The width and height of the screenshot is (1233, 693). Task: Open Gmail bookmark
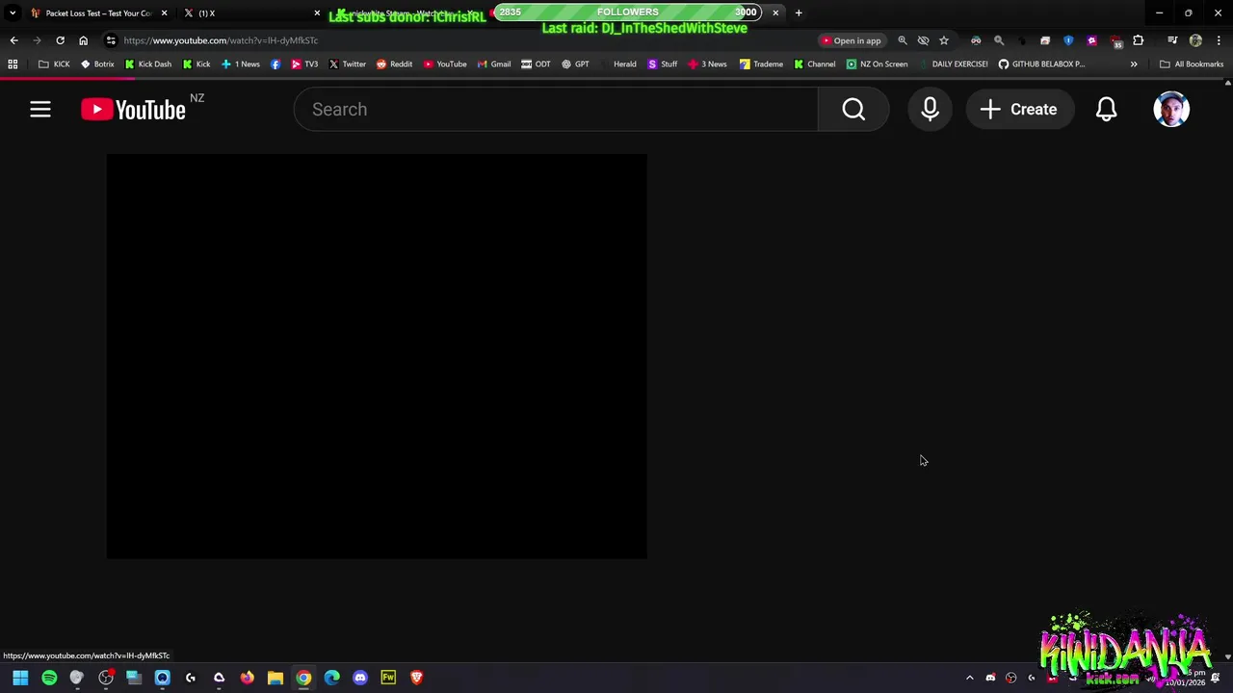[494, 64]
